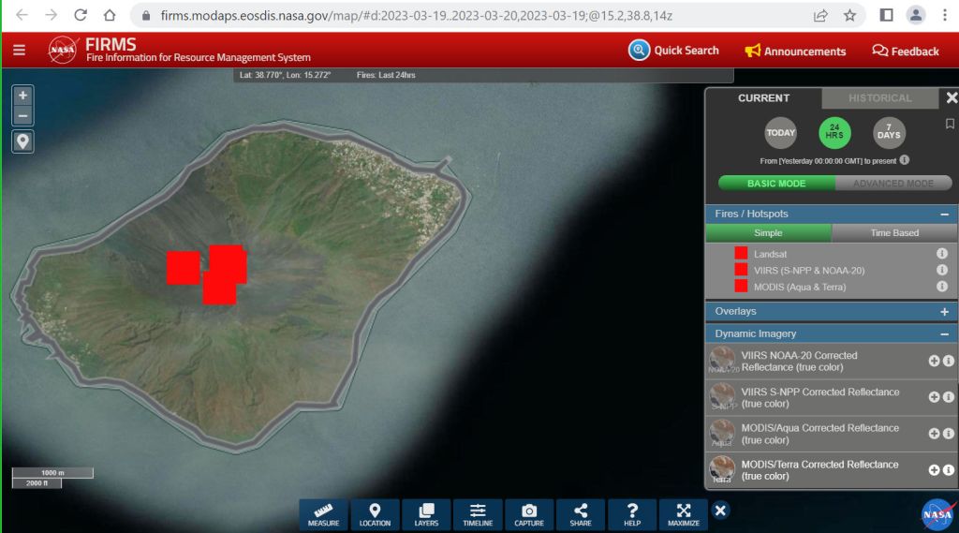The height and width of the screenshot is (533, 959).
Task: Expand the Overlays section
Action: [x=944, y=312]
